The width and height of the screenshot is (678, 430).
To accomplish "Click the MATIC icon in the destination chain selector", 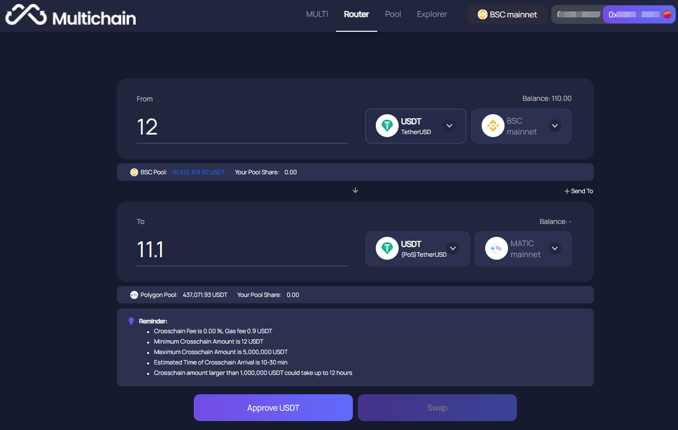I will pos(496,248).
